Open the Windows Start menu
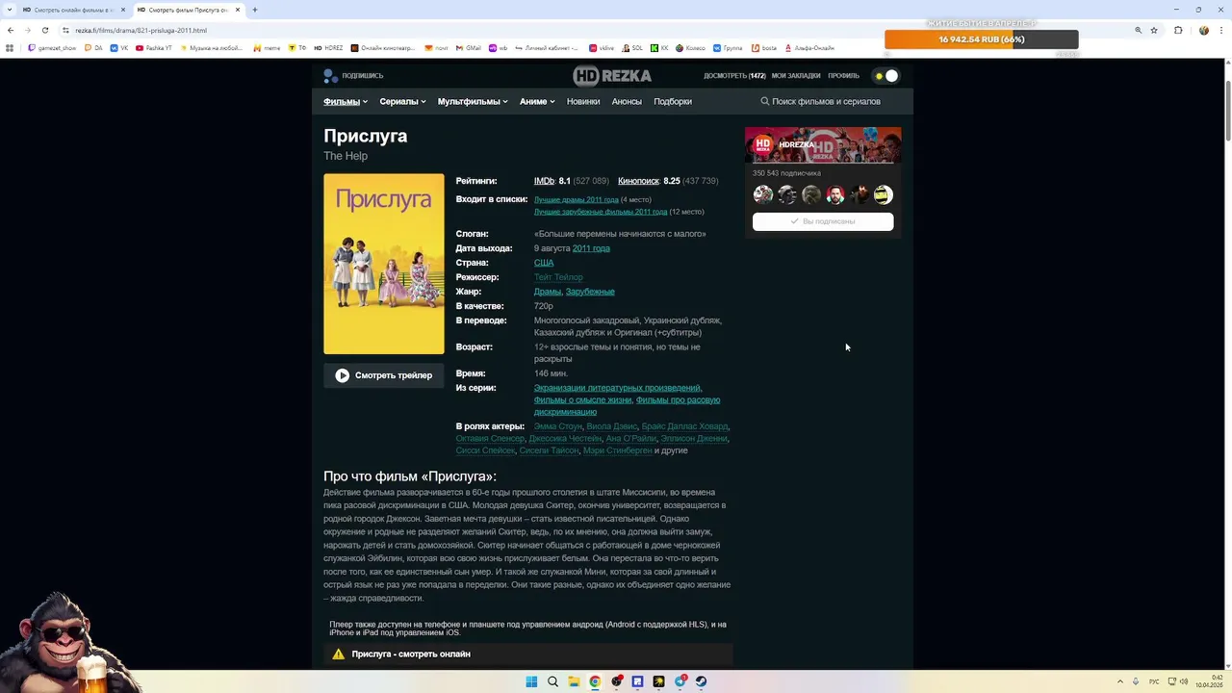The image size is (1232, 693). coord(531,681)
